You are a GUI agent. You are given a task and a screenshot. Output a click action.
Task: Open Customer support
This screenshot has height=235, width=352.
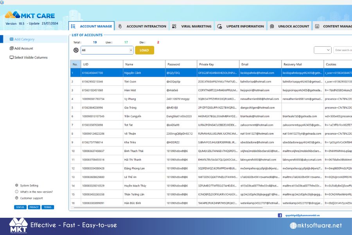point(31,198)
